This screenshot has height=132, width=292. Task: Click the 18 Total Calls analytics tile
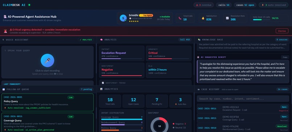(x=110, y=101)
